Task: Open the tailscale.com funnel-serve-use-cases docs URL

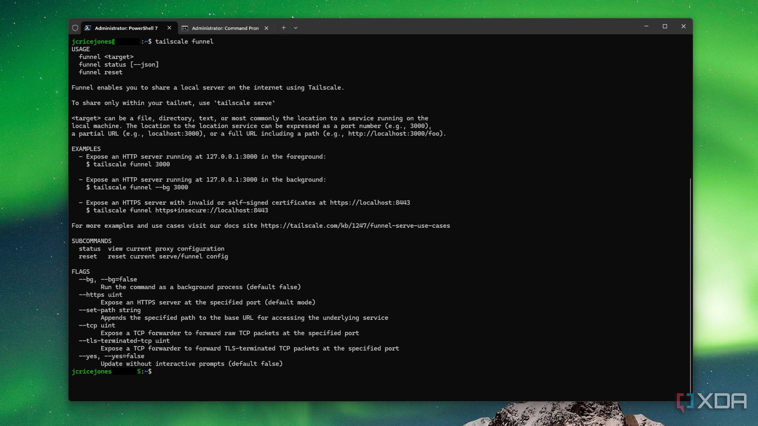Action: 355,226
